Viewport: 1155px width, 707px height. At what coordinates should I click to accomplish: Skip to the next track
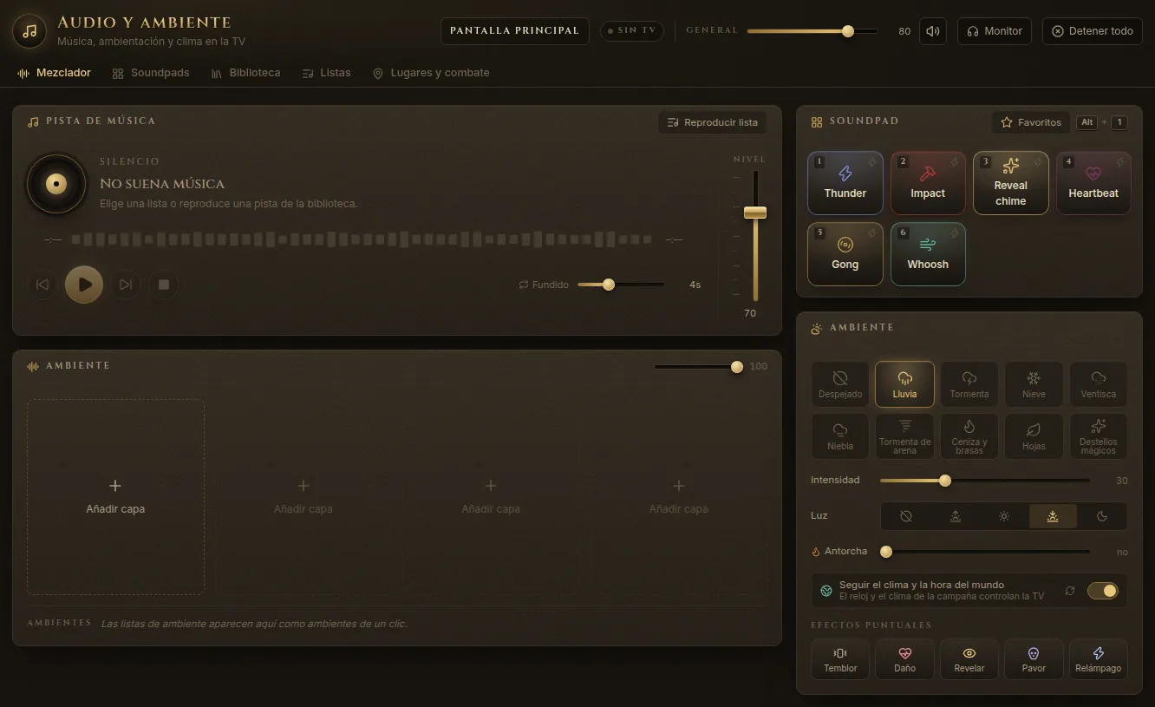point(126,285)
